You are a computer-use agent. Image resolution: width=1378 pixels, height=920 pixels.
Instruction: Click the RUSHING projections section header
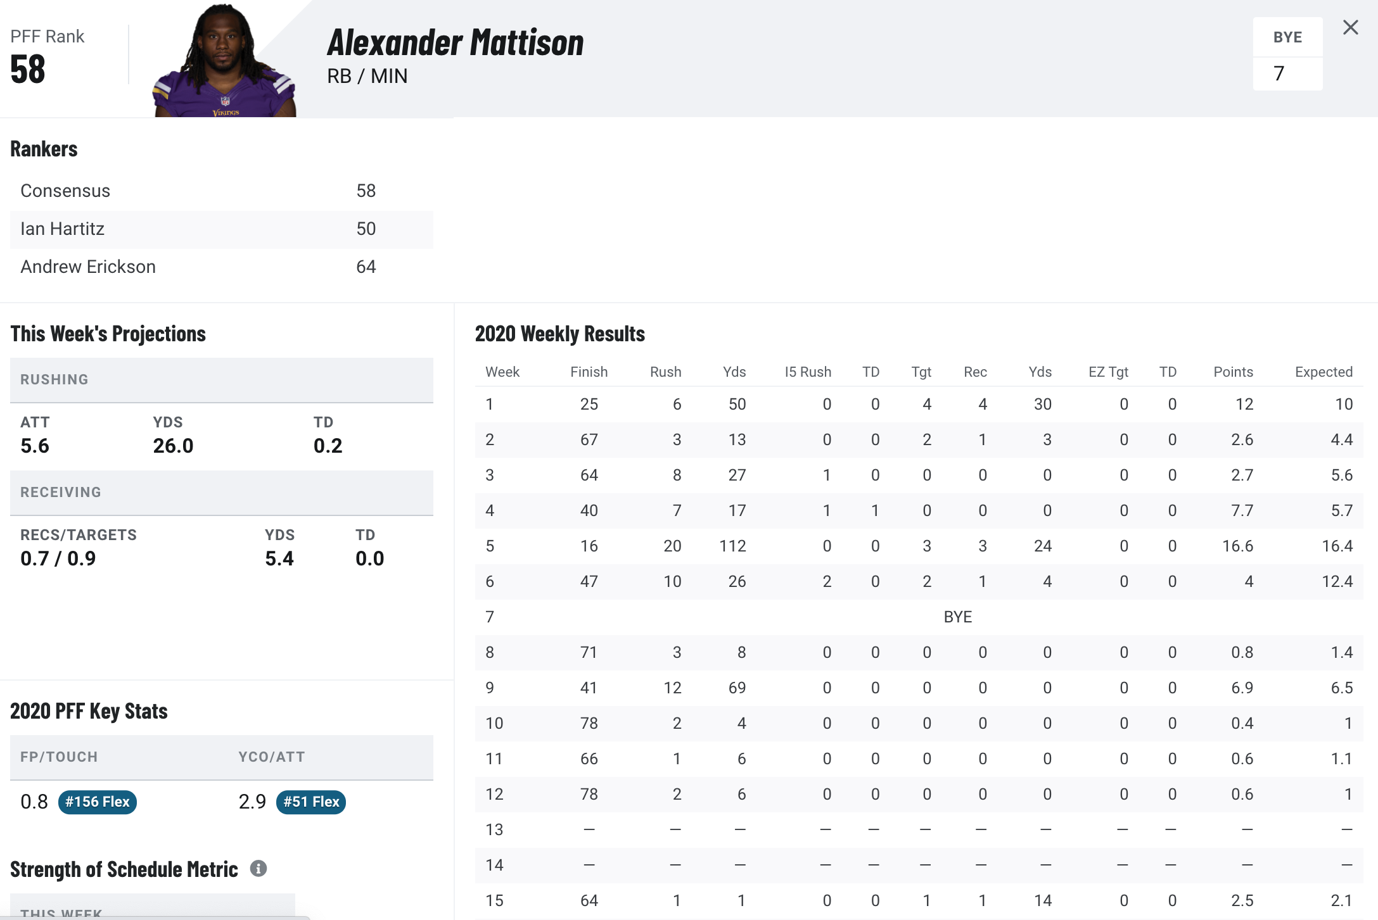[x=222, y=380]
